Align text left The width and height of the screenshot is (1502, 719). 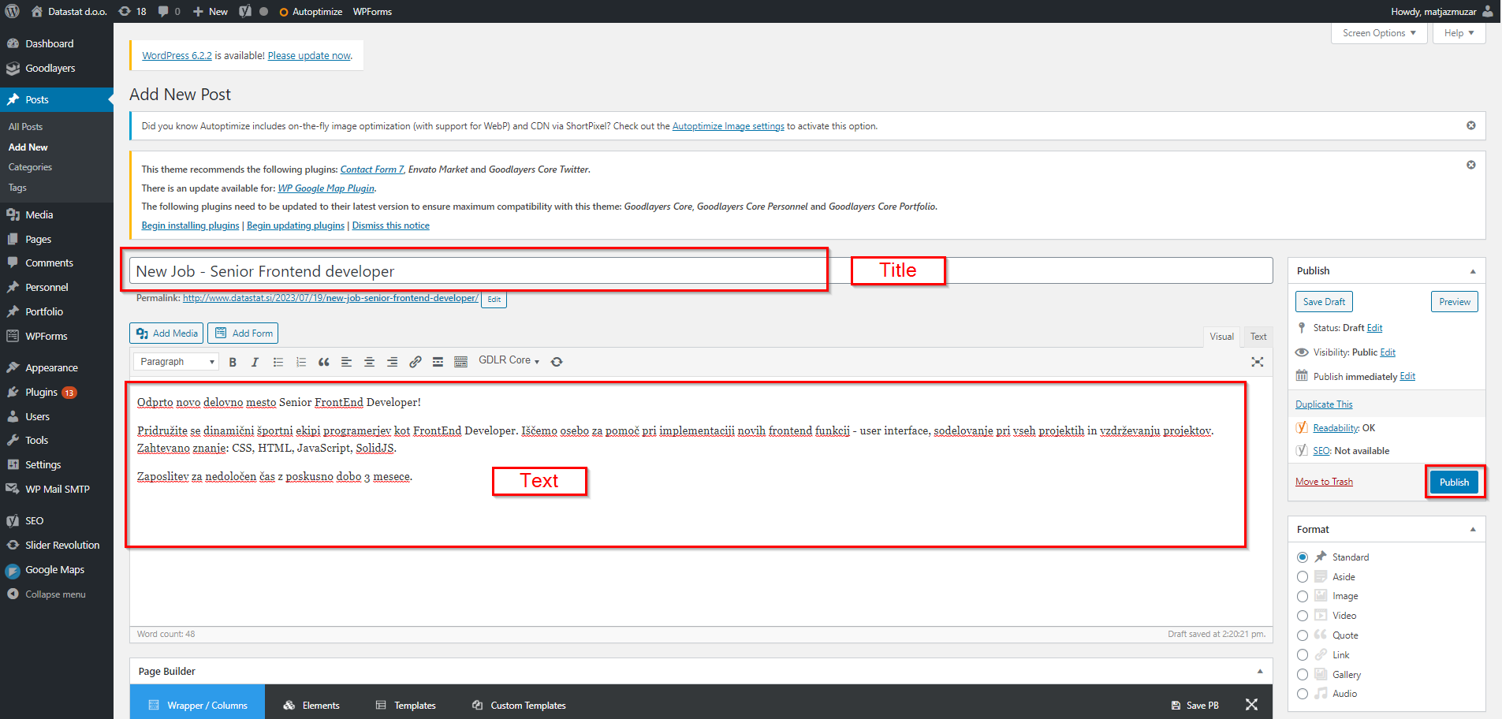coord(346,362)
